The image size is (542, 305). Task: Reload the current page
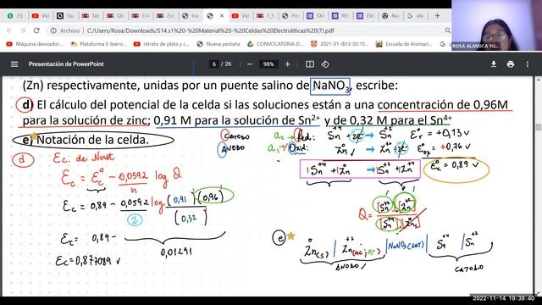(36, 30)
